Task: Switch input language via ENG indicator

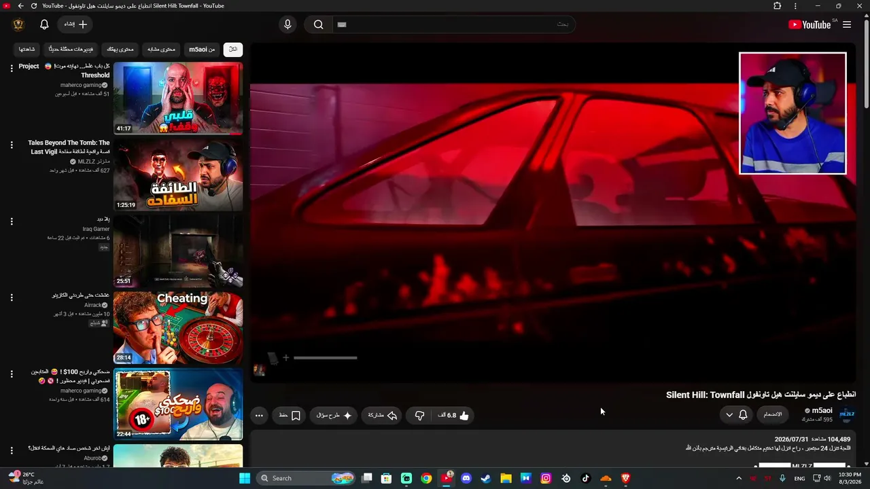Action: [799, 478]
